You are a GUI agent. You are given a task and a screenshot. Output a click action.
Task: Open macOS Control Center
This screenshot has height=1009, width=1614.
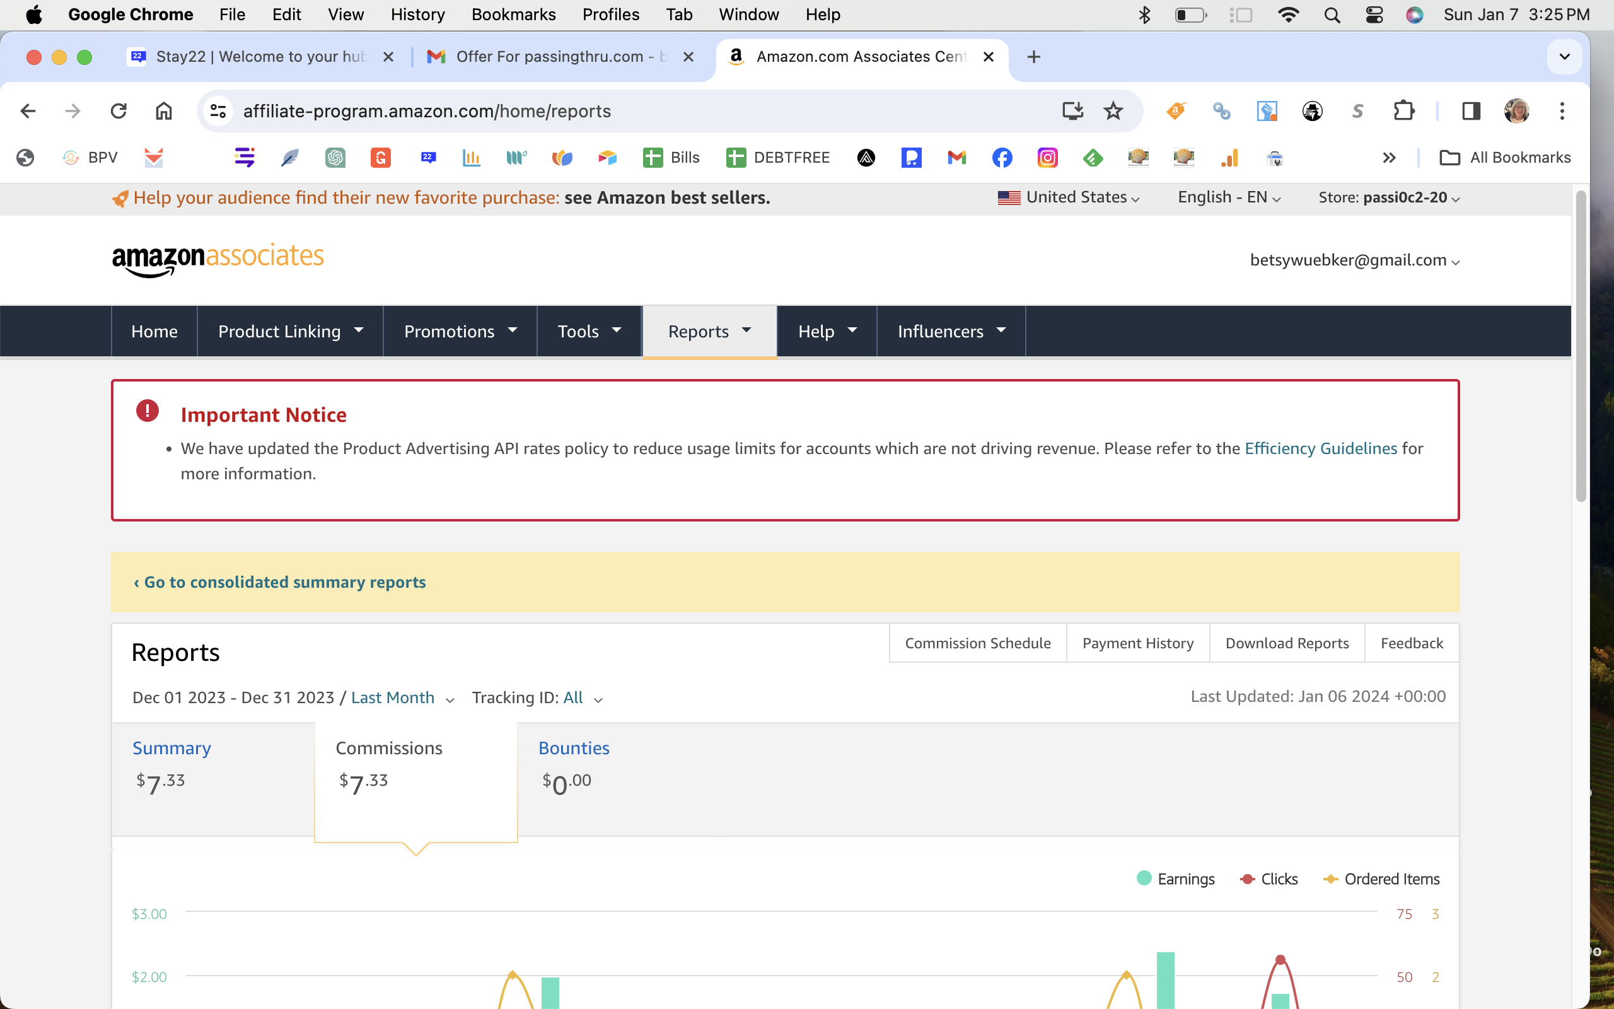pyautogui.click(x=1374, y=15)
